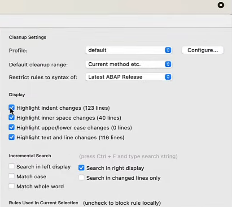Click the Search in right display label

[115, 168]
